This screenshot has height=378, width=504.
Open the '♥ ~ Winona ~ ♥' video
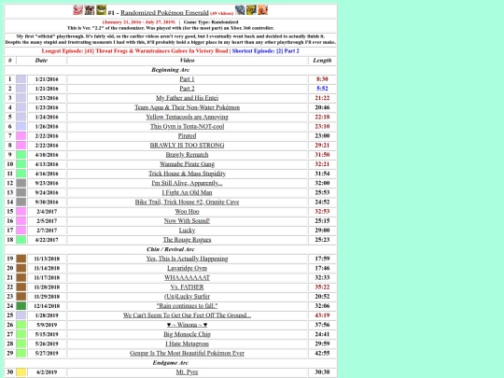coord(187,325)
